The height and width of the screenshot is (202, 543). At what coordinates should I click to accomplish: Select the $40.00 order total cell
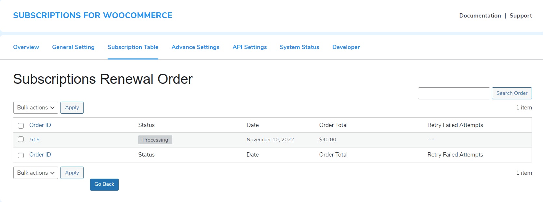click(327, 140)
